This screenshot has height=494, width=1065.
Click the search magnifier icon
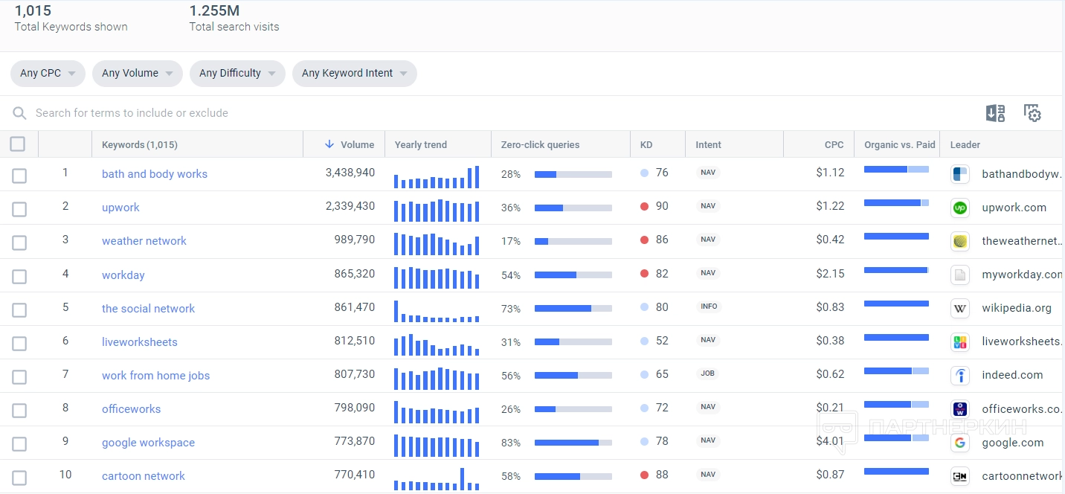pos(19,113)
